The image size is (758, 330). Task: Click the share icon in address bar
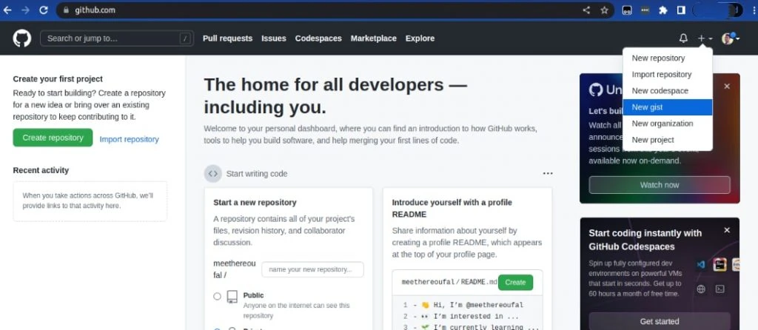(586, 10)
